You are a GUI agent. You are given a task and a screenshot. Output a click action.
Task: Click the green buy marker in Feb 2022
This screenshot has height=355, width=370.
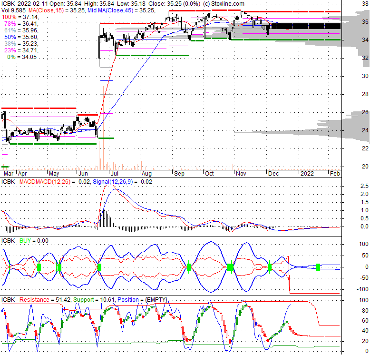(x=318, y=267)
